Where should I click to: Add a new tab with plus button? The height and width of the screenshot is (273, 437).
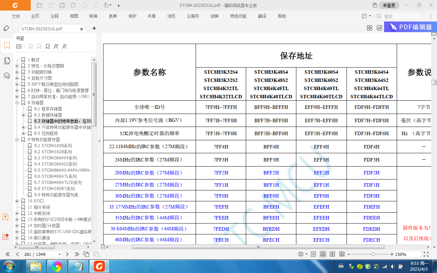(94, 28)
